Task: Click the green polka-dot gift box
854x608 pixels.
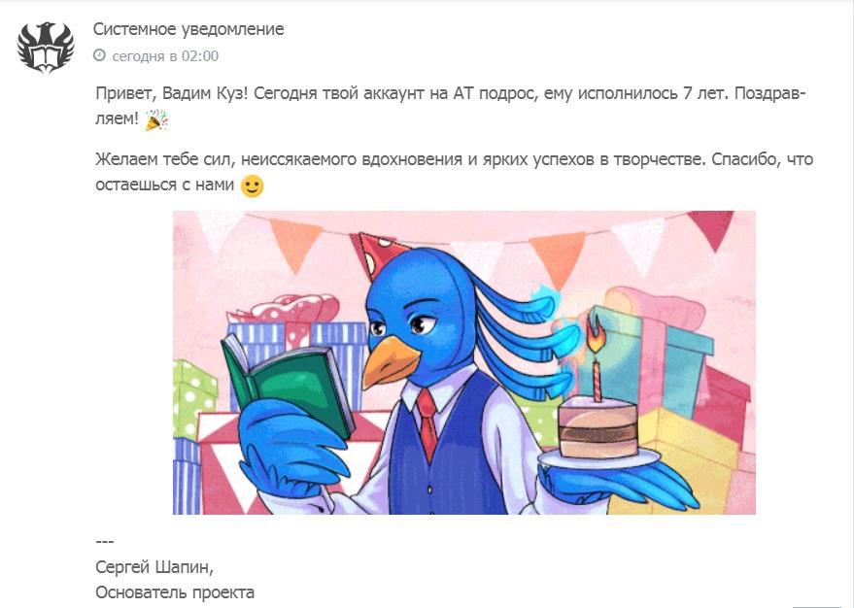Action: [x=194, y=399]
